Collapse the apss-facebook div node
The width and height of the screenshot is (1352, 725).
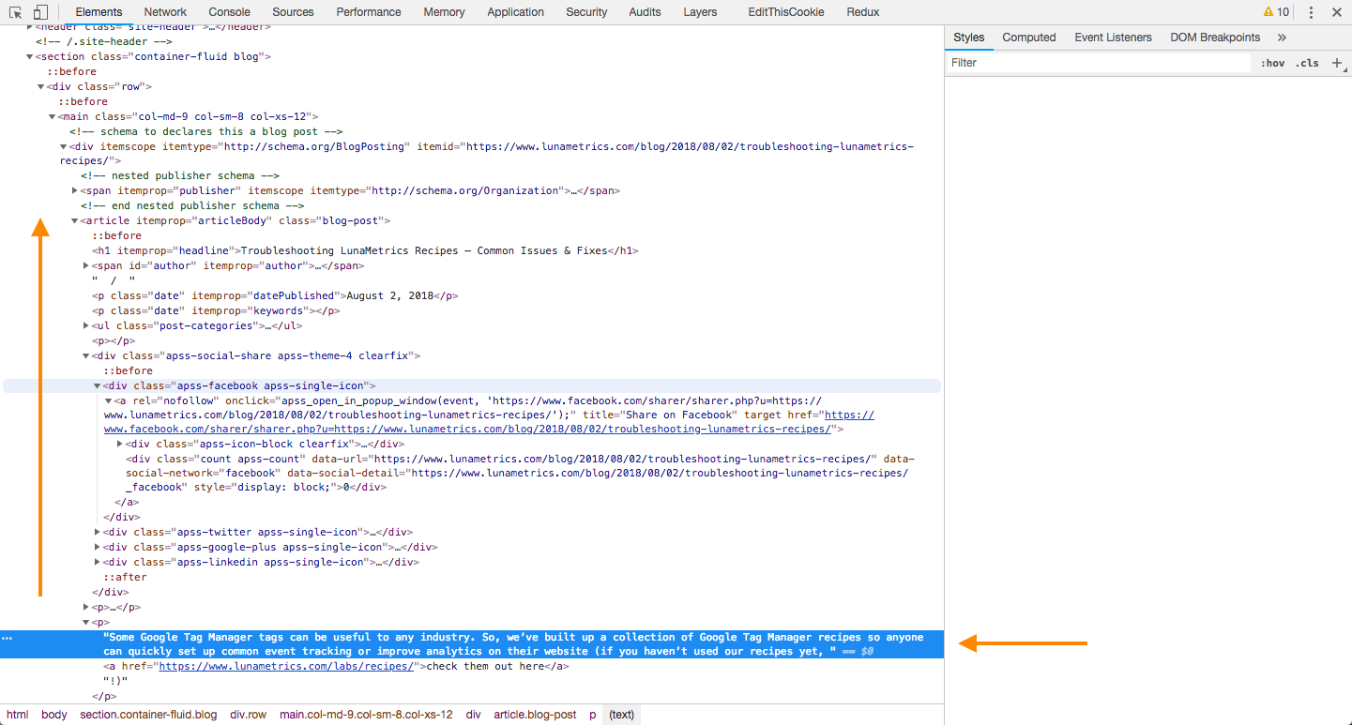(x=97, y=386)
